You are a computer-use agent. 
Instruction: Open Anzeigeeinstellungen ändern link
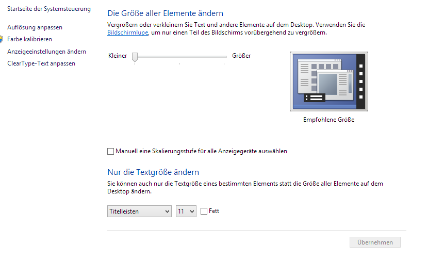(47, 52)
